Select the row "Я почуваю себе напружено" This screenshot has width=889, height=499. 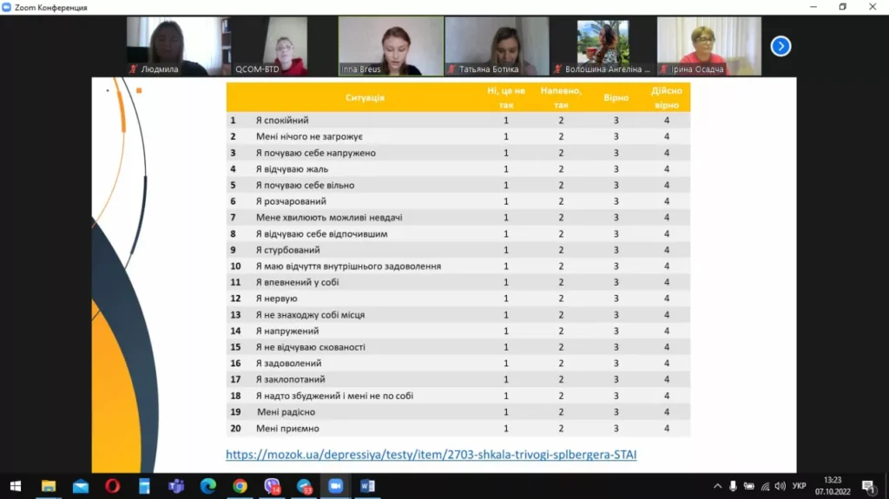[458, 153]
